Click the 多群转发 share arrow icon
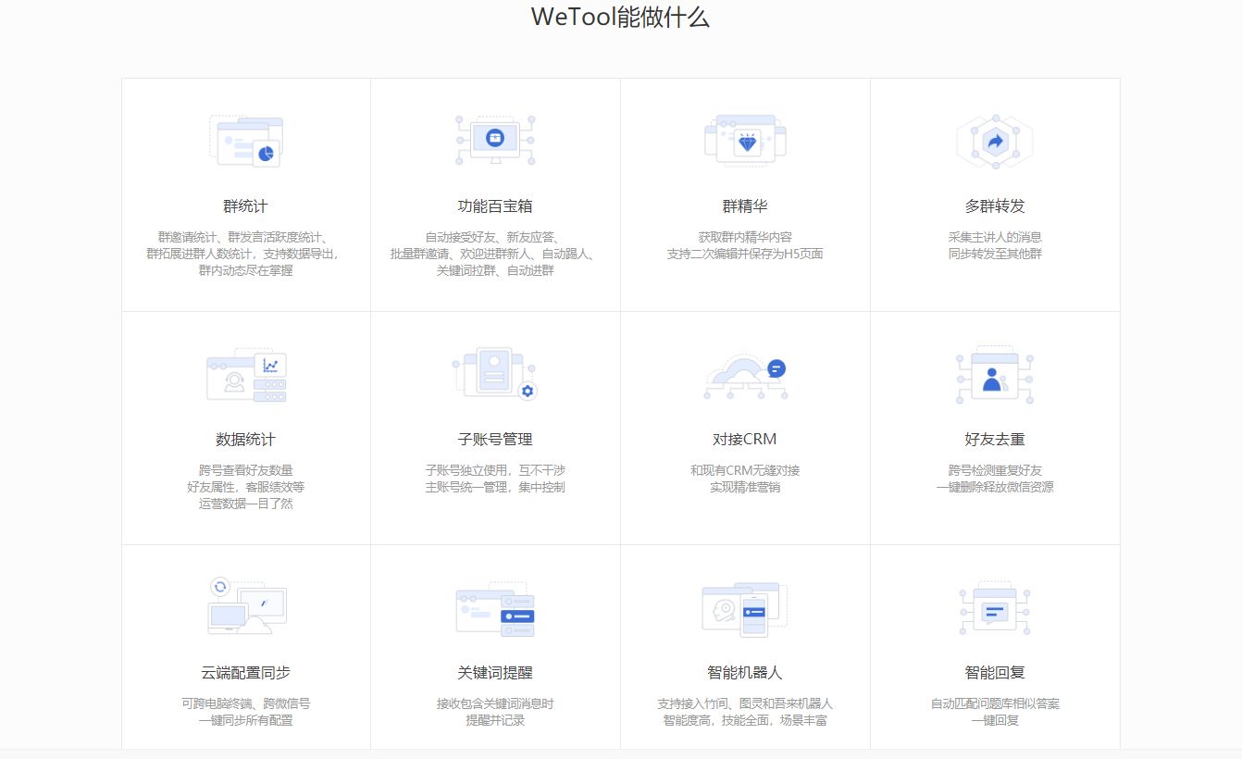Viewport: 1242px width, 759px height. click(x=995, y=141)
